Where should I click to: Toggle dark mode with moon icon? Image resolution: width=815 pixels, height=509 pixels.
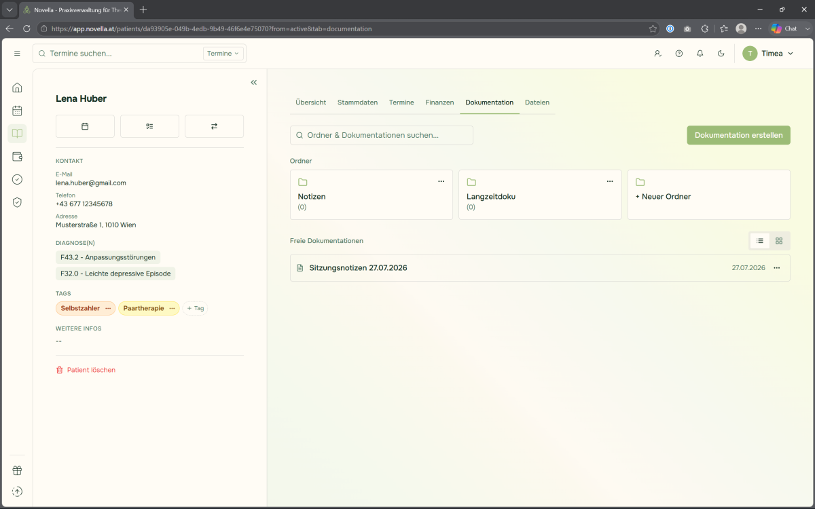click(721, 54)
